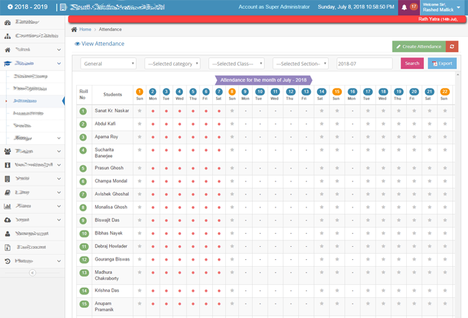Click Aparna Roy's star for day 14
The image size is (468, 318).
coord(321,137)
